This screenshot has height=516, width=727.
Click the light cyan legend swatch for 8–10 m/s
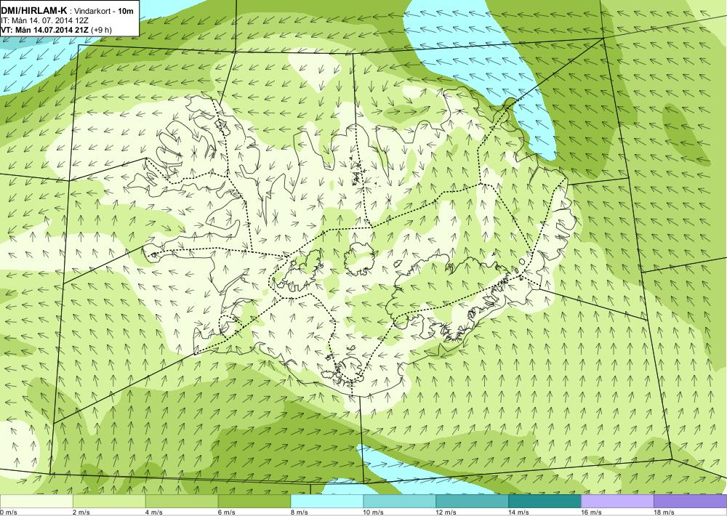point(327,501)
